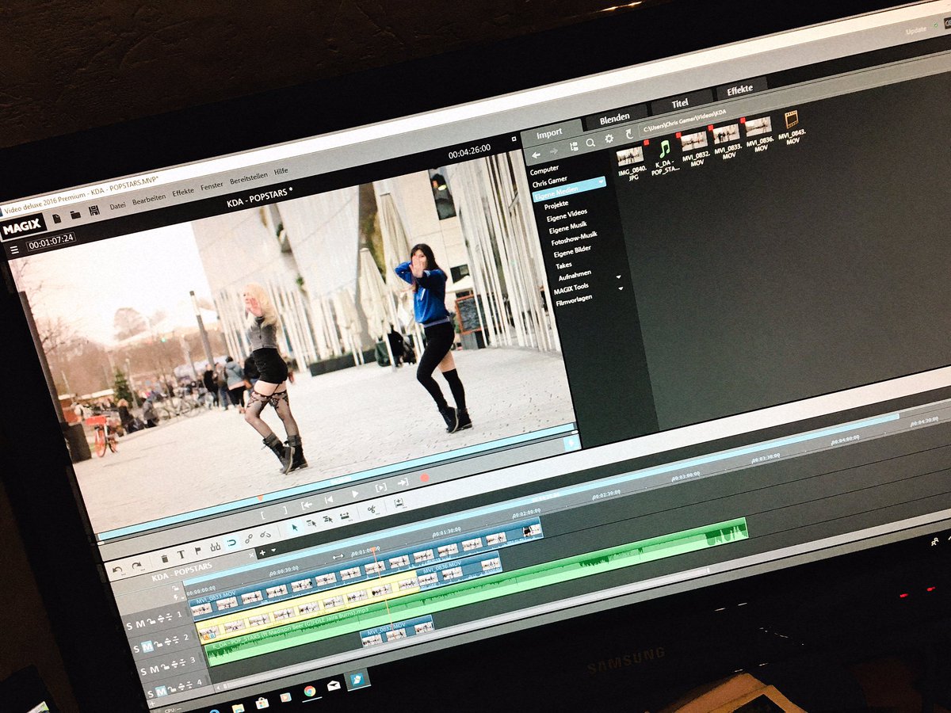The width and height of the screenshot is (951, 713).
Task: Select Eigene Videos folder
Action: [567, 215]
